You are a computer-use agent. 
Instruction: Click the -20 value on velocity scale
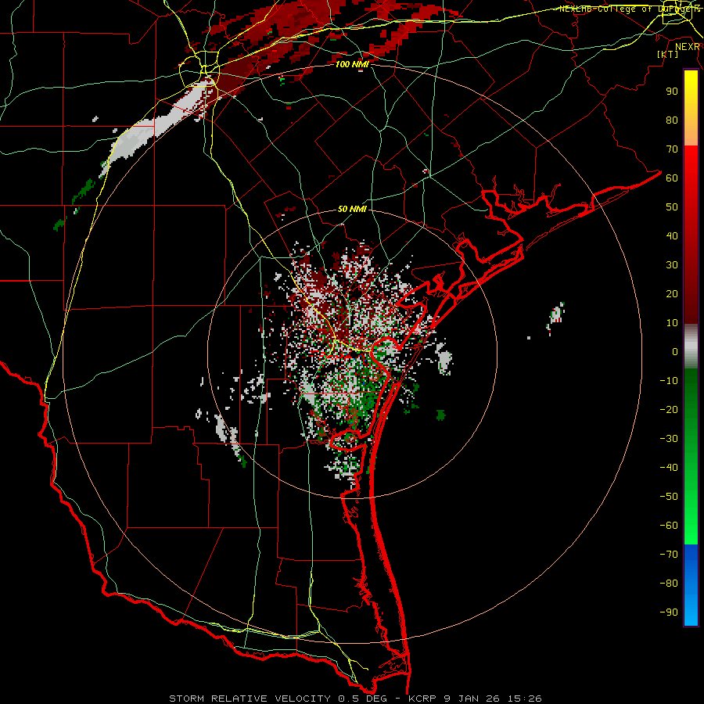669,410
